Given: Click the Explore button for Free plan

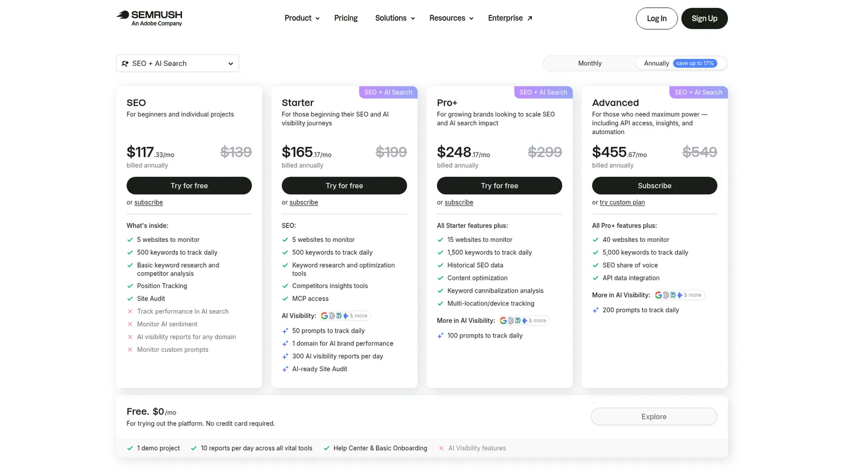Looking at the screenshot, I should coord(654,416).
